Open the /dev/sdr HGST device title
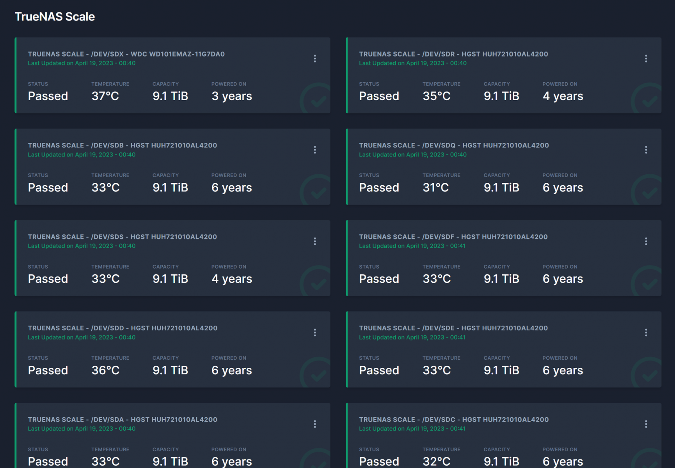This screenshot has height=468, width=675. [x=453, y=54]
